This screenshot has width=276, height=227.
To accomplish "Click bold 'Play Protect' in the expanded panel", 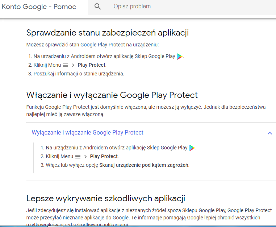I will 104,157.
